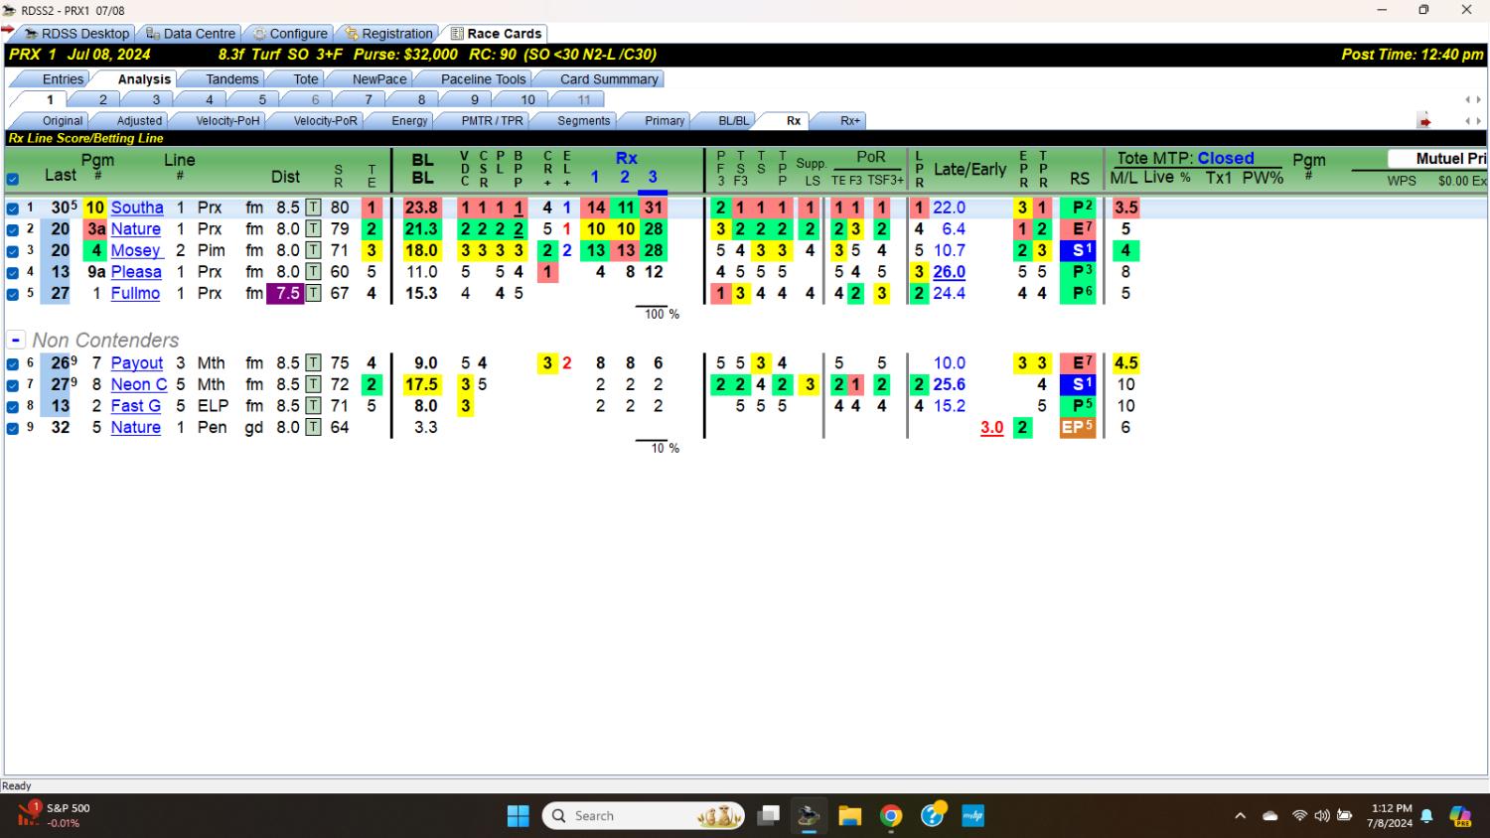The image size is (1490, 838).
Task: Open the Windows Start menu
Action: (x=519, y=816)
